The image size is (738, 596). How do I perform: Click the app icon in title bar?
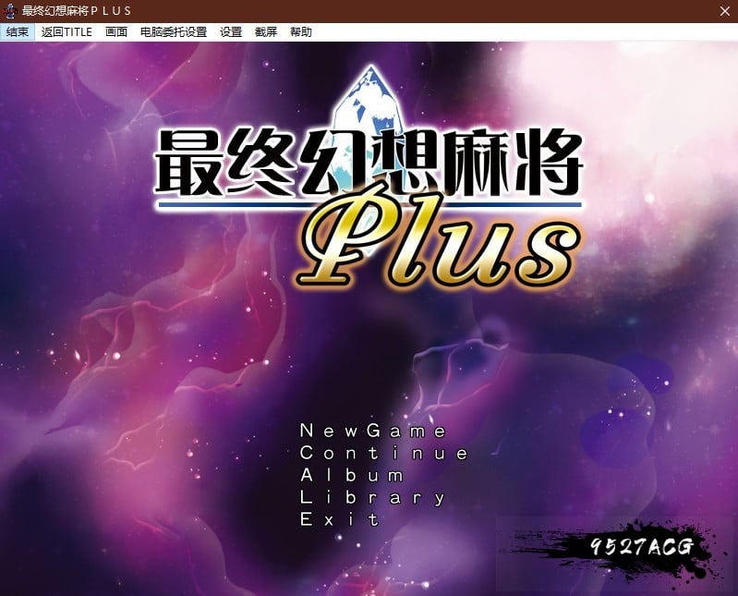(9, 11)
